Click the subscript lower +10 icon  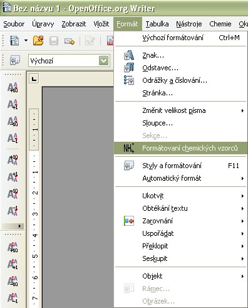click(x=13, y=160)
